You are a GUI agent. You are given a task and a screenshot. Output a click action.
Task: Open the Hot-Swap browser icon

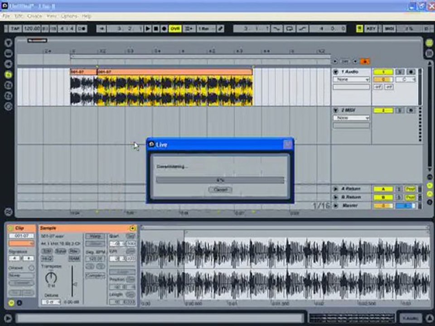[8, 106]
